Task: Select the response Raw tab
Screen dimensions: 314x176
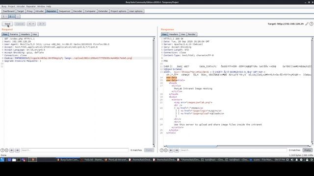Action: 164,34
